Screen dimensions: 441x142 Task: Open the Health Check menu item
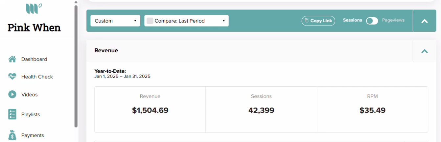pyautogui.click(x=37, y=77)
